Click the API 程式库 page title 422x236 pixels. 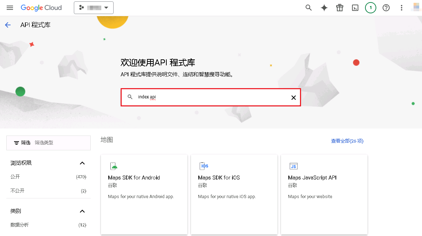36,25
